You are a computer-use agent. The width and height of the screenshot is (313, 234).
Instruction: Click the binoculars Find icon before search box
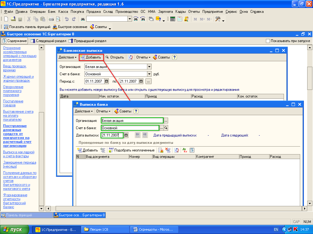(83, 19)
